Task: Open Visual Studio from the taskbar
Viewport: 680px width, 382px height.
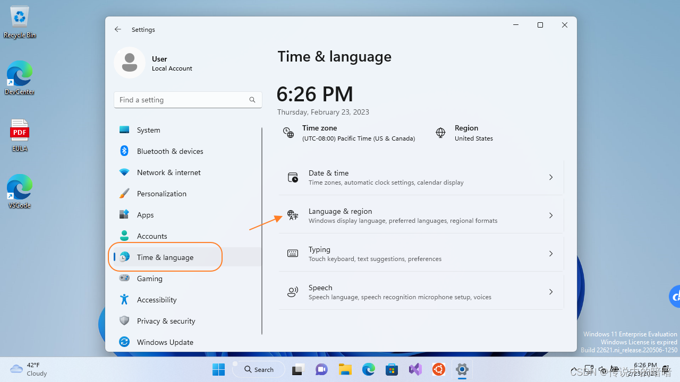Action: pyautogui.click(x=415, y=369)
